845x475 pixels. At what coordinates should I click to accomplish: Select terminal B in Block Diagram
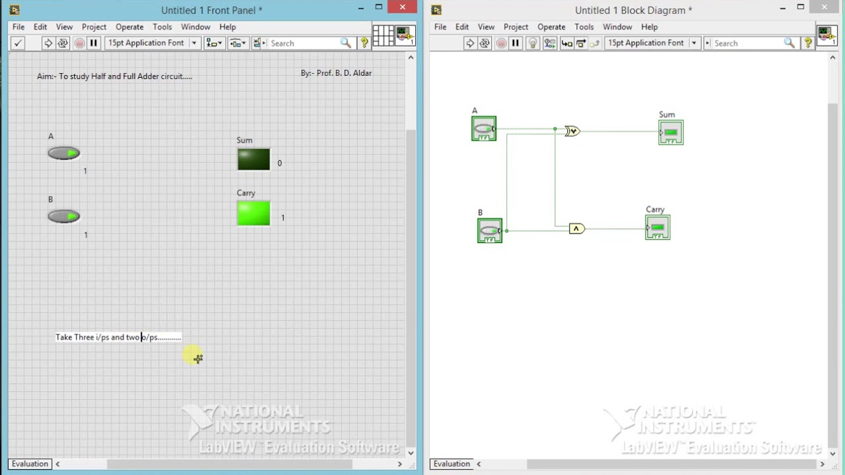[490, 230]
